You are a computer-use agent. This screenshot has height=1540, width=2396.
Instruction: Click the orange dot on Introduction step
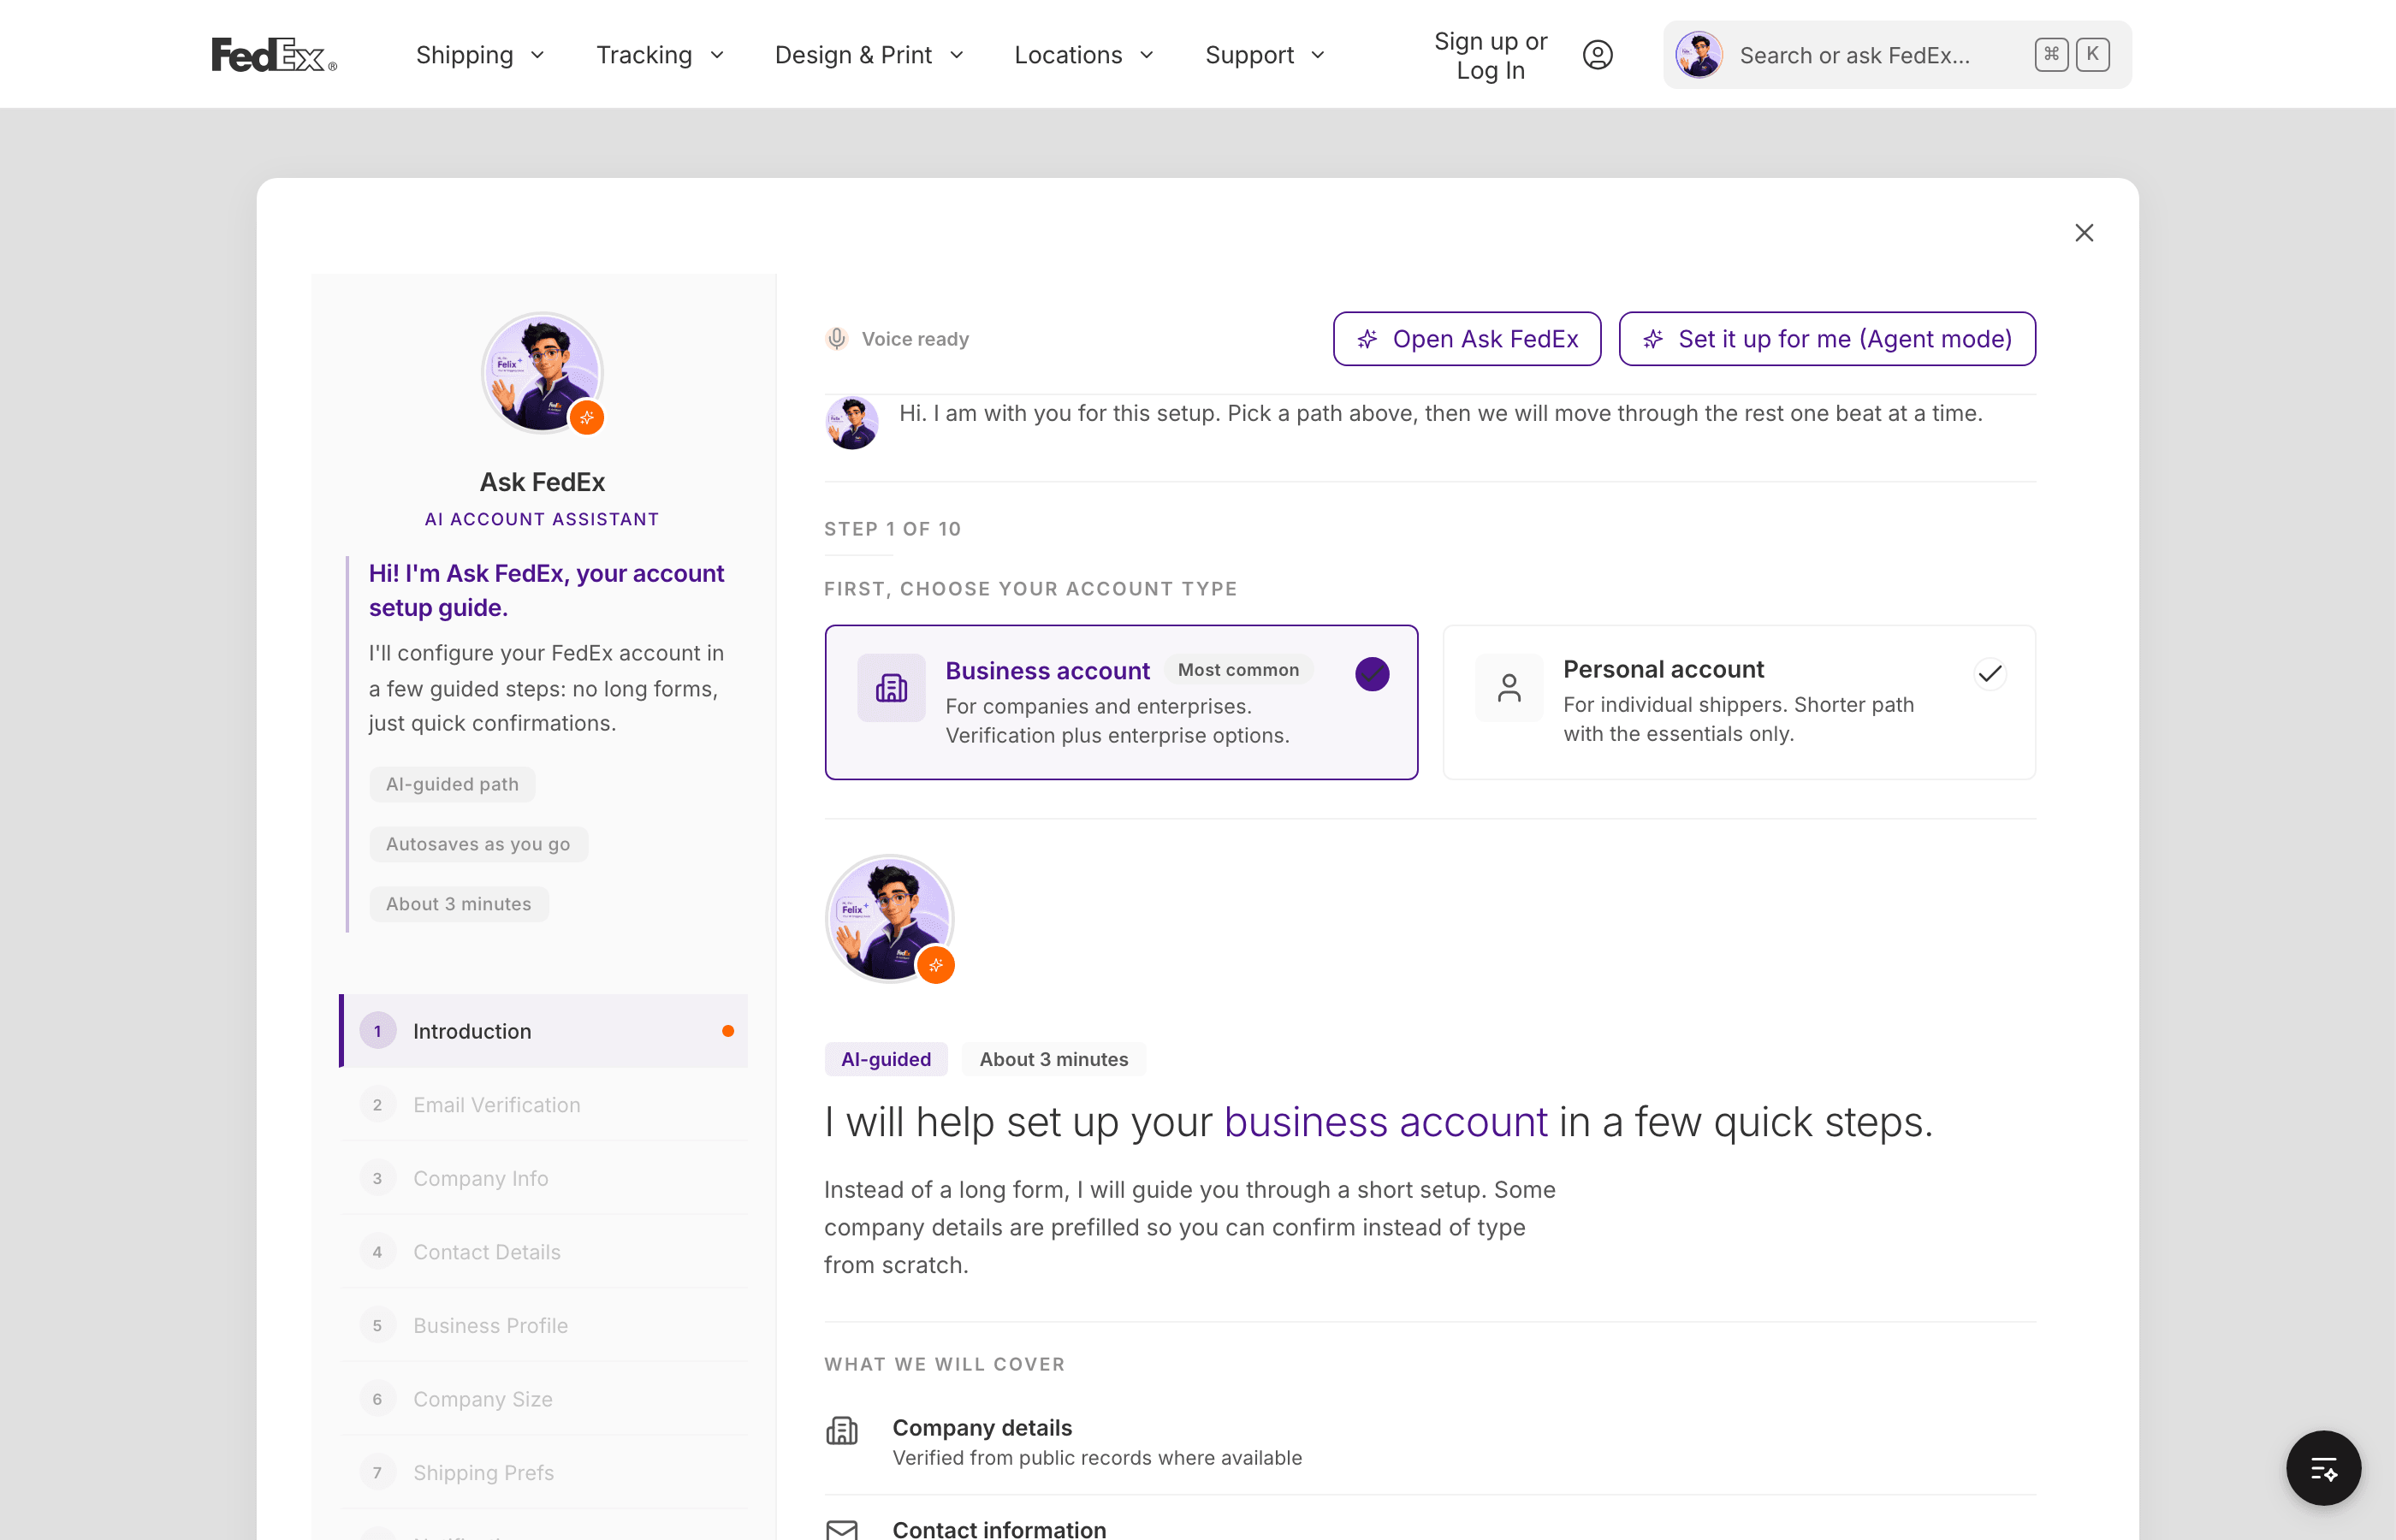(x=727, y=1031)
